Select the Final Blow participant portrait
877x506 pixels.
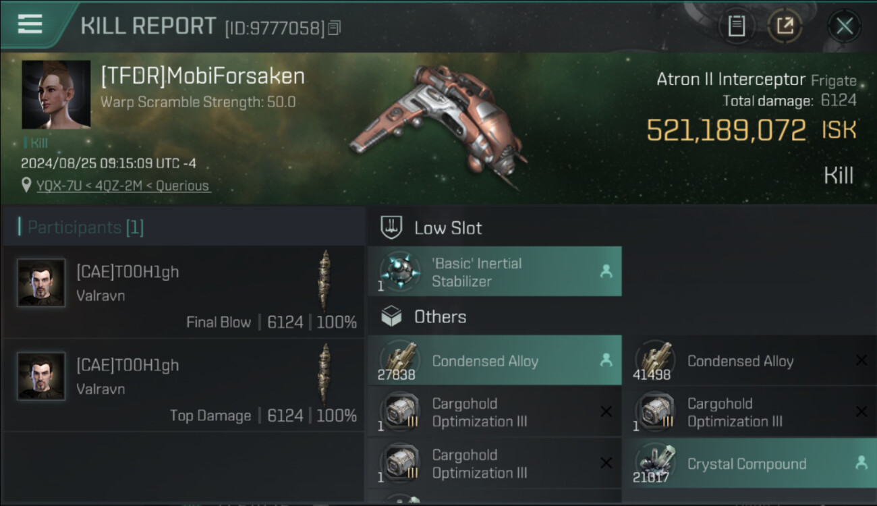point(41,283)
